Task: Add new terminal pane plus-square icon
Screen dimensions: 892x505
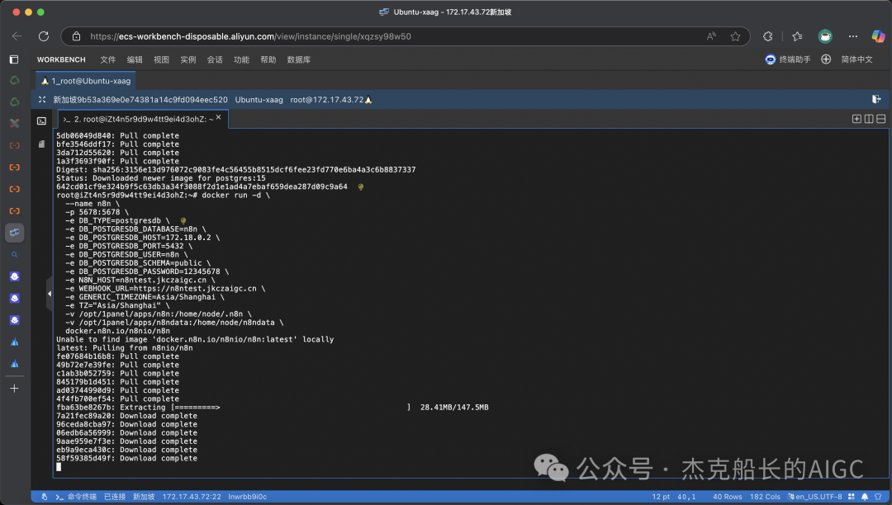Action: pyautogui.click(x=856, y=119)
